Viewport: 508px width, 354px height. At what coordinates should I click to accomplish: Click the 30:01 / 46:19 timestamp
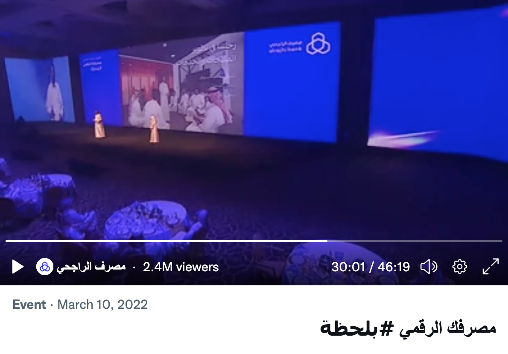pyautogui.click(x=370, y=267)
